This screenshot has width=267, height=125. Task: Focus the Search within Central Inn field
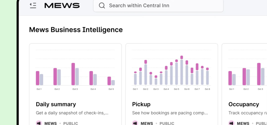tap(160, 5)
